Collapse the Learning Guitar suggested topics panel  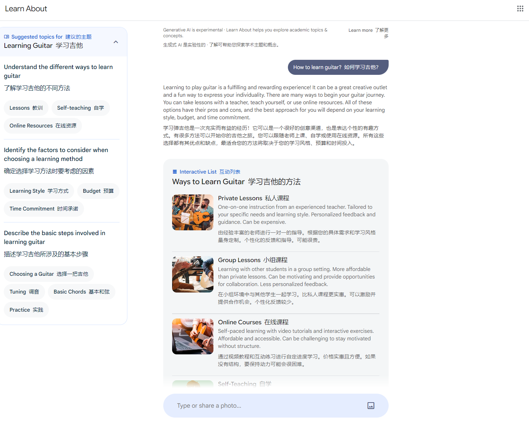[x=116, y=42]
